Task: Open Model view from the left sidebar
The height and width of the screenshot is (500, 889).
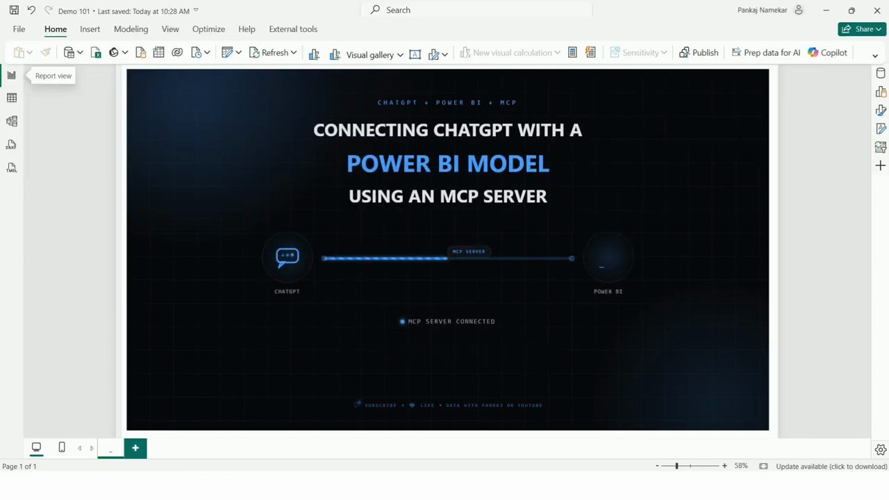Action: pyautogui.click(x=11, y=121)
